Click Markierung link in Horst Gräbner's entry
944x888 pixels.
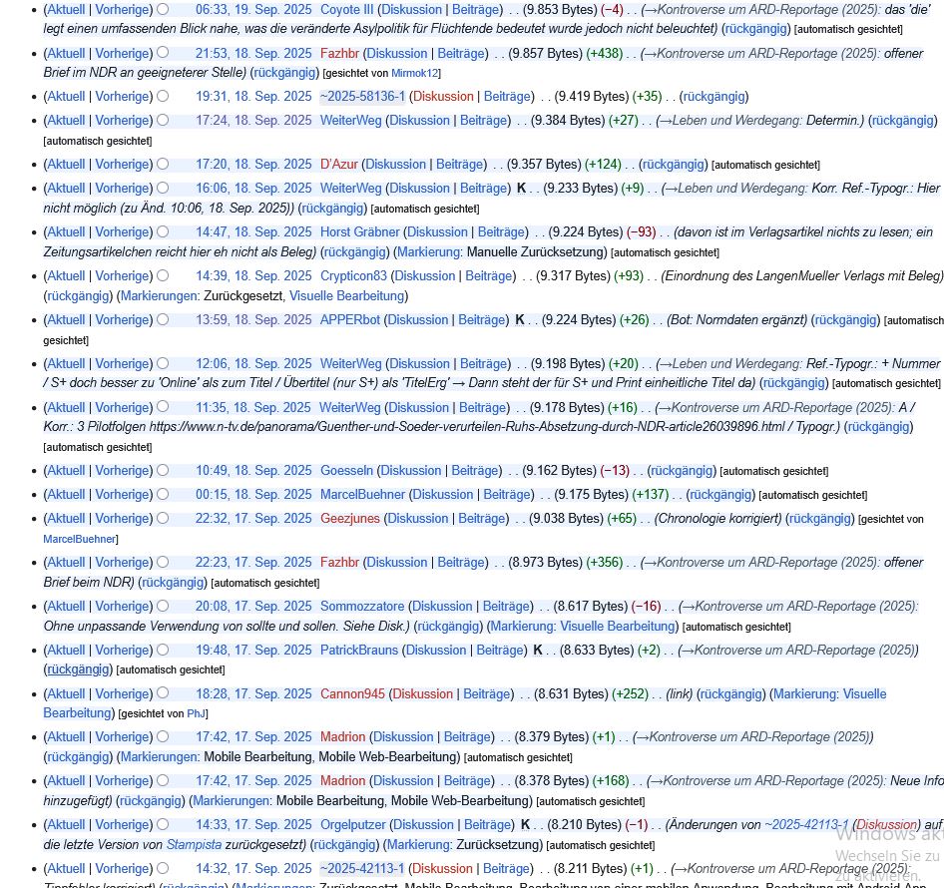pos(428,252)
